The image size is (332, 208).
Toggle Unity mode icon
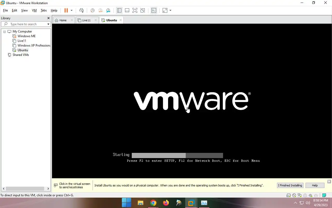click(x=143, y=10)
